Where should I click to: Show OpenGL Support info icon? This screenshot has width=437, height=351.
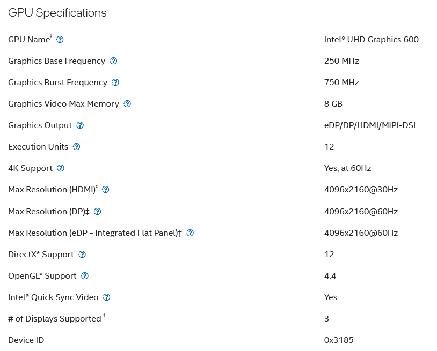pos(85,276)
